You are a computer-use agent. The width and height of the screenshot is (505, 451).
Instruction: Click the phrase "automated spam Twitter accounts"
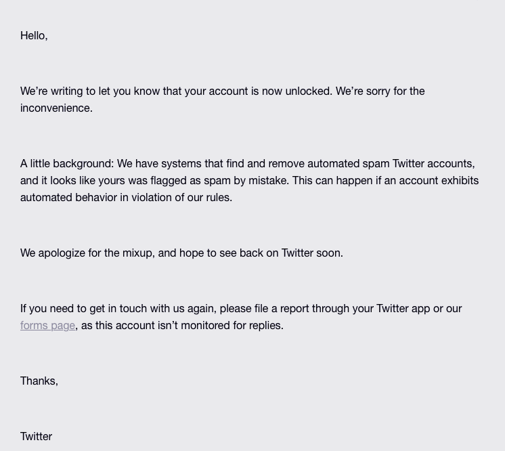(391, 164)
